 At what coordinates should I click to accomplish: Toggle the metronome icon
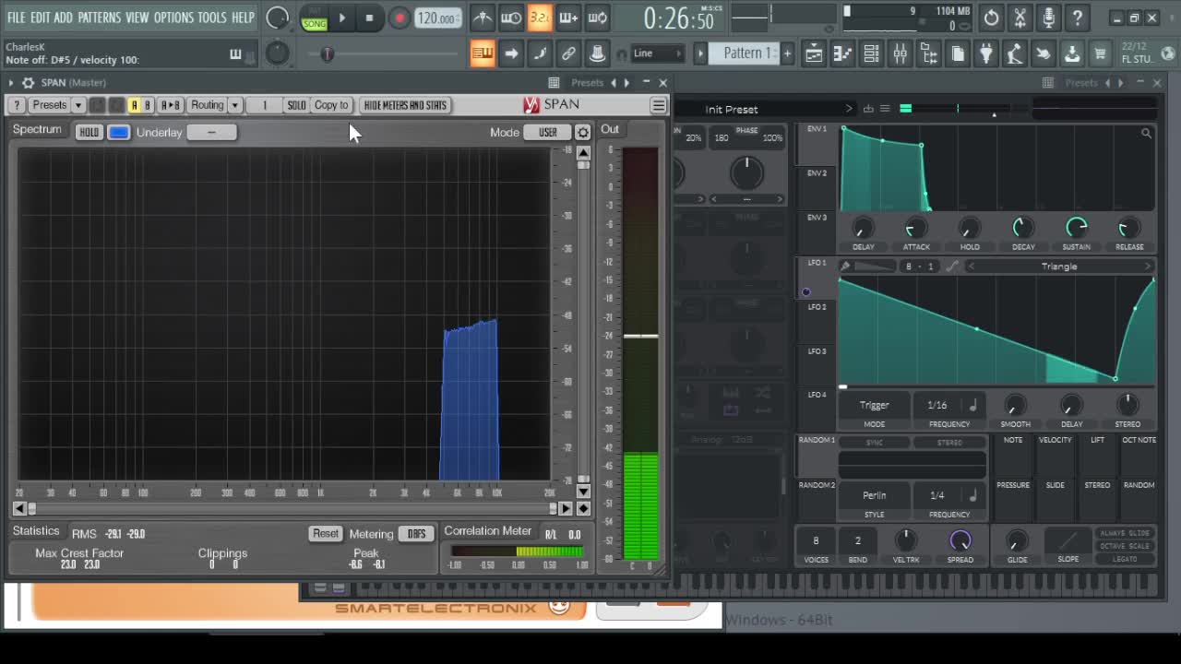482,18
